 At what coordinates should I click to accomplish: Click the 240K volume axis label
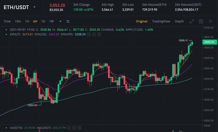(x=207, y=126)
